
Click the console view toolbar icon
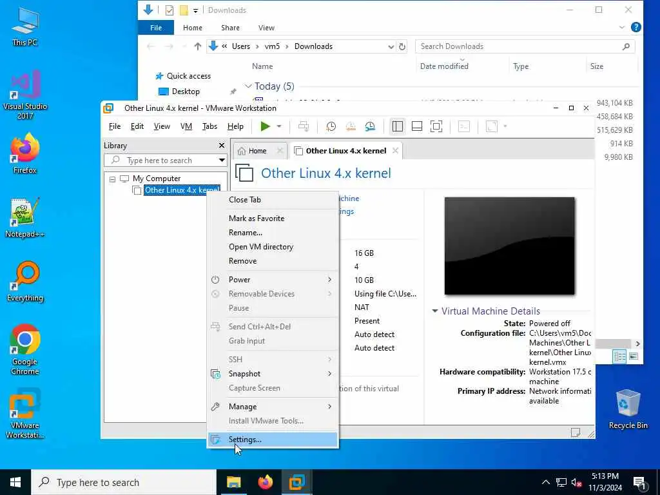tap(464, 126)
